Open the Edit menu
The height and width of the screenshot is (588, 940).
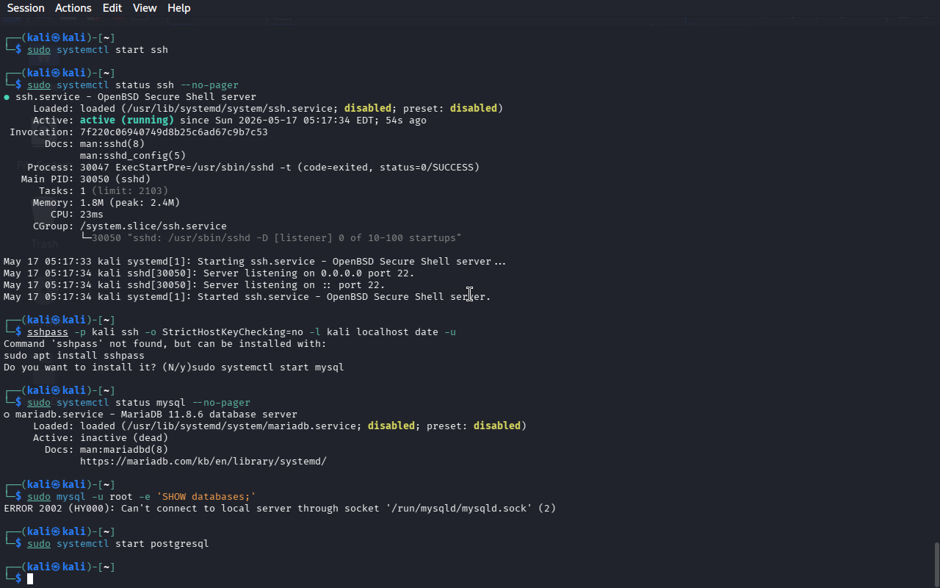tap(112, 8)
